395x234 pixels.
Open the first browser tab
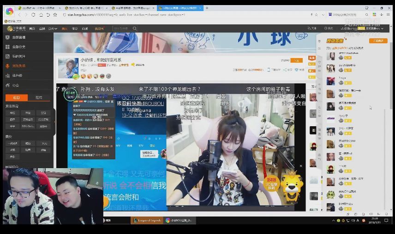tap(39, 8)
